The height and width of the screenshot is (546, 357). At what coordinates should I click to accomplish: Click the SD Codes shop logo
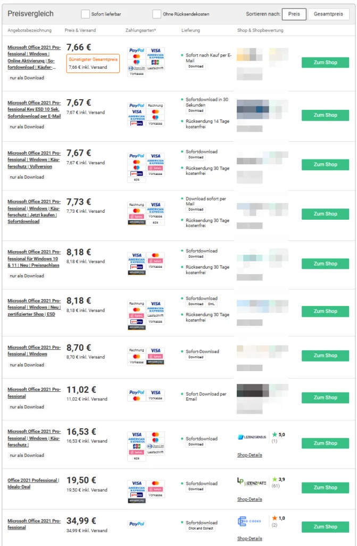(249, 521)
